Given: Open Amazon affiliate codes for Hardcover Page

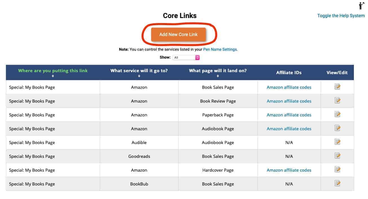Looking at the screenshot, I should click(289, 170).
